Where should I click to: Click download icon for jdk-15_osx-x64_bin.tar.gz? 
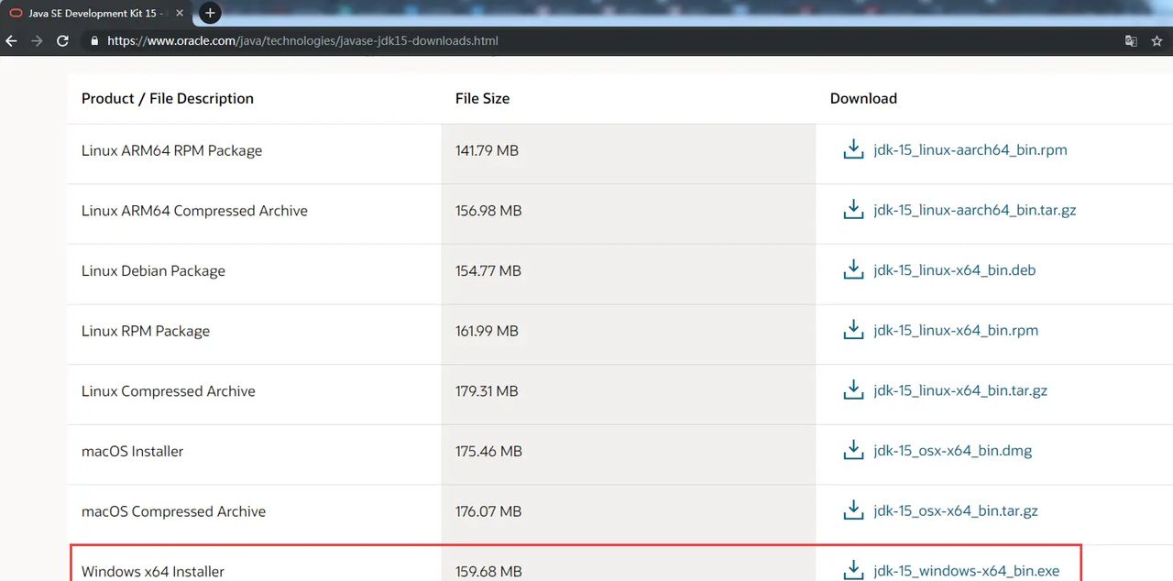[x=853, y=510]
